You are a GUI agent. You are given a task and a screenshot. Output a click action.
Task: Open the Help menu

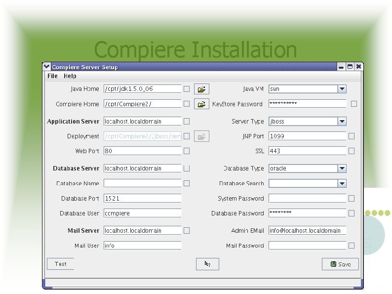70,76
